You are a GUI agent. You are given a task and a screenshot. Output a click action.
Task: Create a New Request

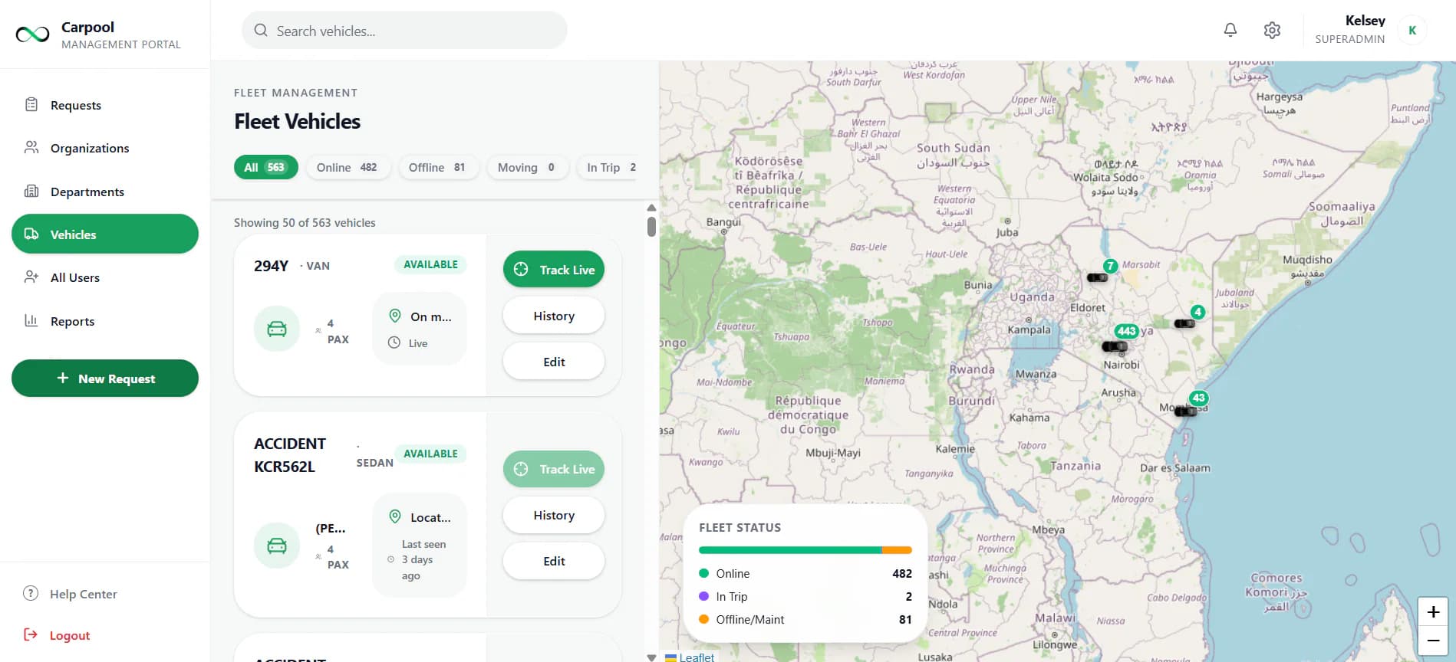coord(105,378)
